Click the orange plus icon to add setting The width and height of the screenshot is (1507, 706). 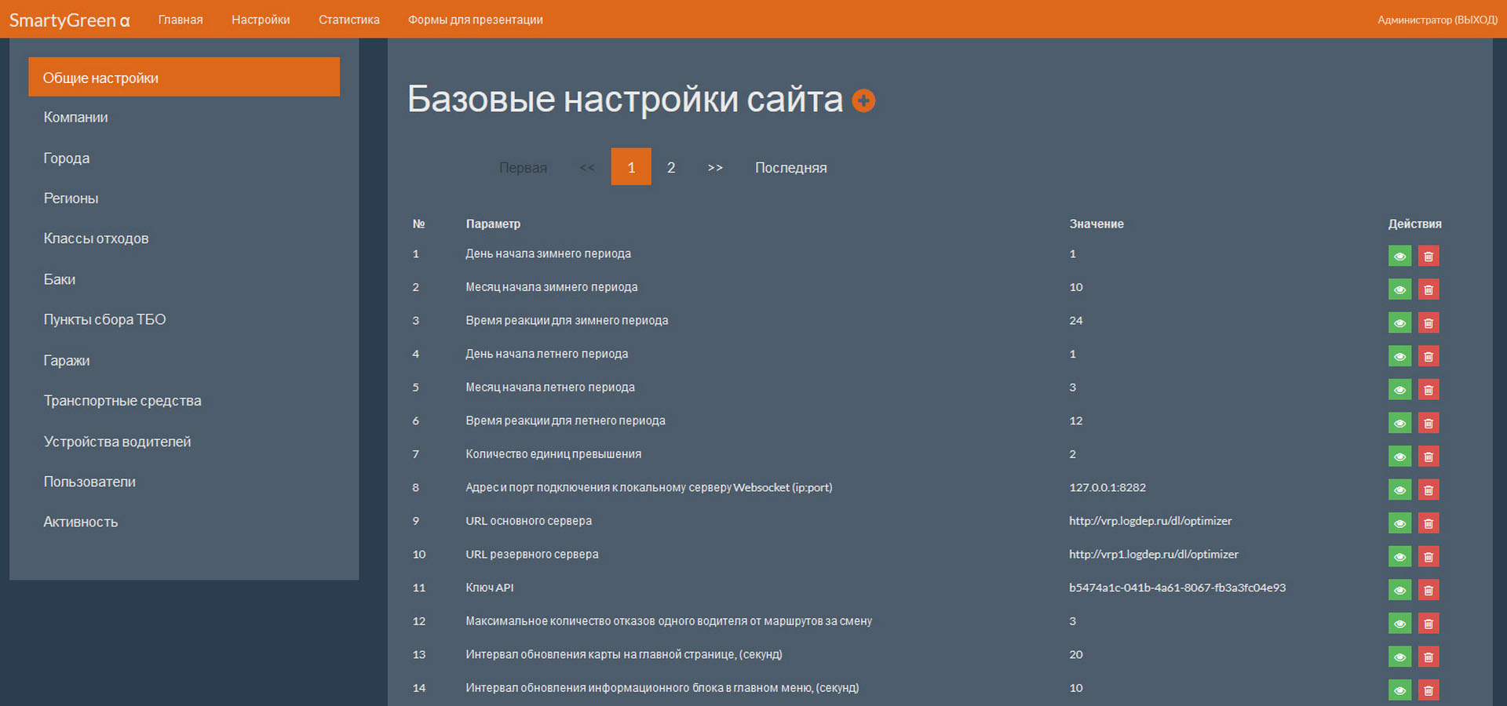click(863, 100)
